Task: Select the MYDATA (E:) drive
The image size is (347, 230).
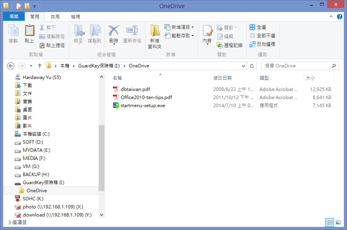Action: 37,150
